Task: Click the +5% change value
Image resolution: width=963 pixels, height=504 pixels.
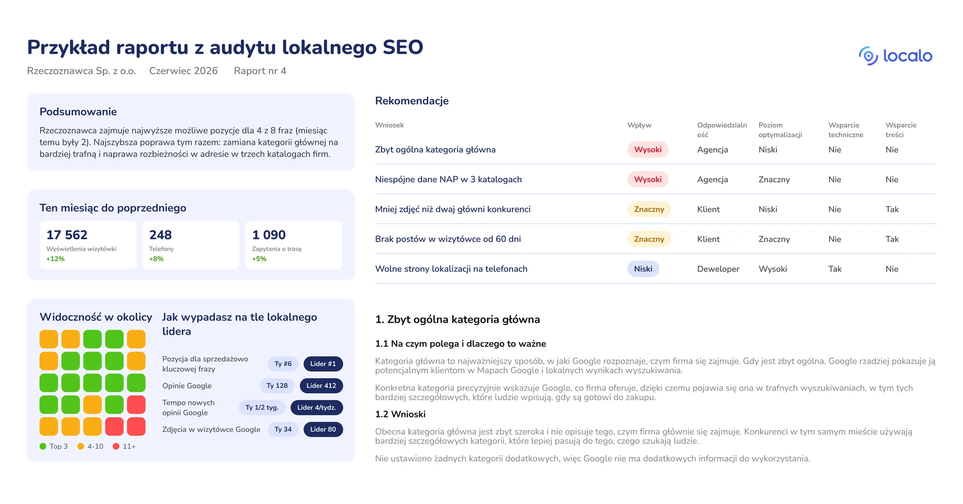Action: point(259,259)
